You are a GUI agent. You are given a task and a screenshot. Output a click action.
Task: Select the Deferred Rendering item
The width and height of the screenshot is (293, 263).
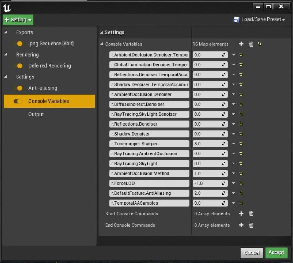tap(49, 66)
